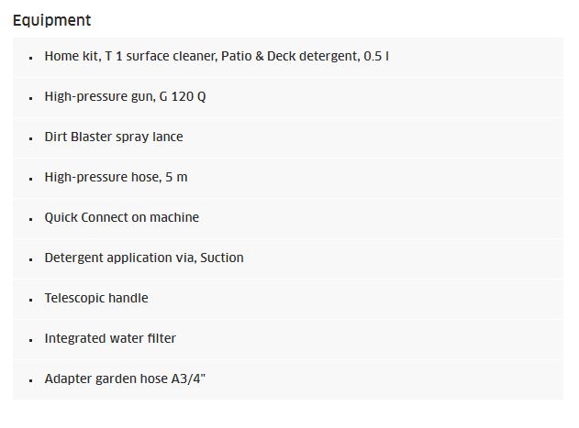The height and width of the screenshot is (428, 579).
Task: Select the Home kit, T 1 surface cleaner row
Action: click(288, 57)
